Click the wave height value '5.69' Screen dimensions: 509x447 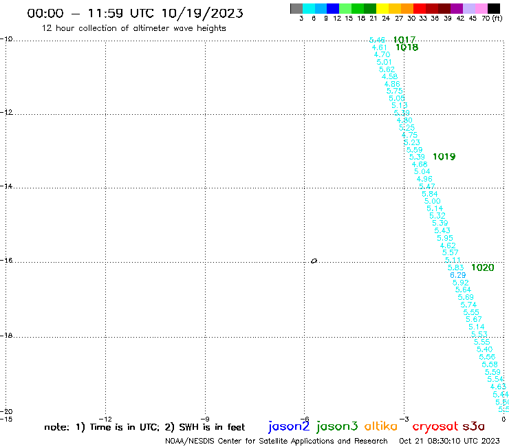pos(466,297)
